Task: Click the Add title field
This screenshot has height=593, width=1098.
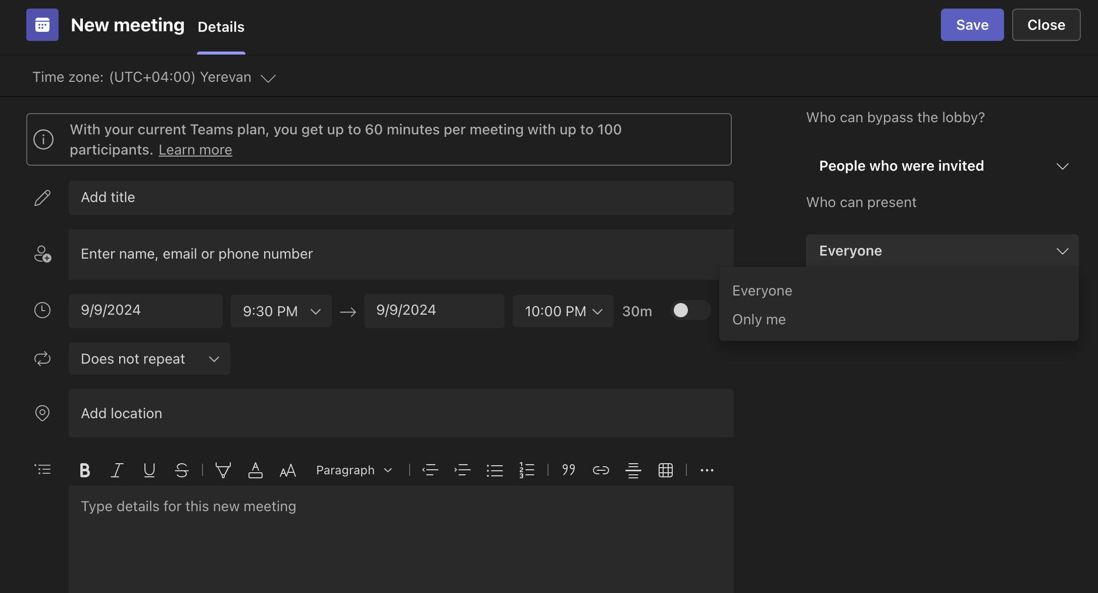Action: [401, 197]
